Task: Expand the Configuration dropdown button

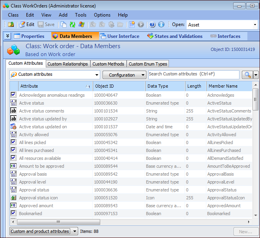Action: point(124,75)
